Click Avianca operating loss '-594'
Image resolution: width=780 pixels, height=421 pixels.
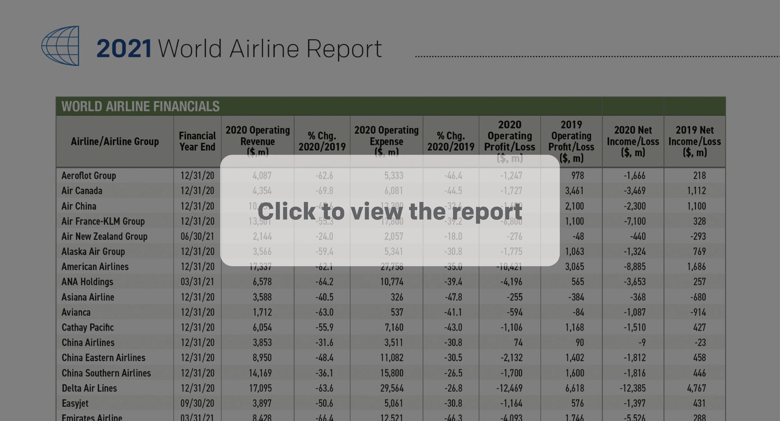514,313
